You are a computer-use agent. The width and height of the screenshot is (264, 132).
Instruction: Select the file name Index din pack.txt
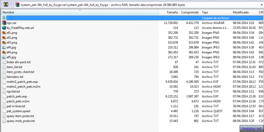coord(19,62)
